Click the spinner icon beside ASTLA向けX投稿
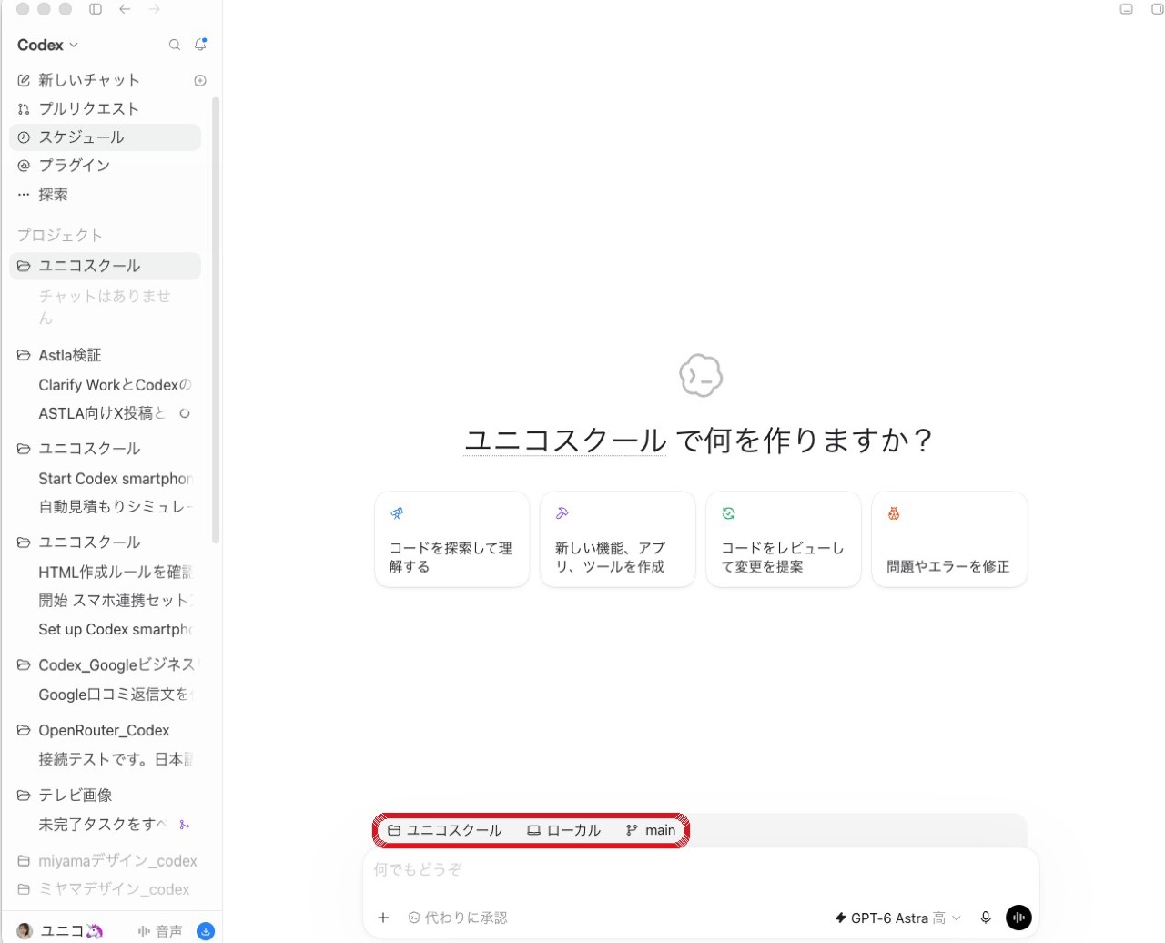 pos(185,413)
